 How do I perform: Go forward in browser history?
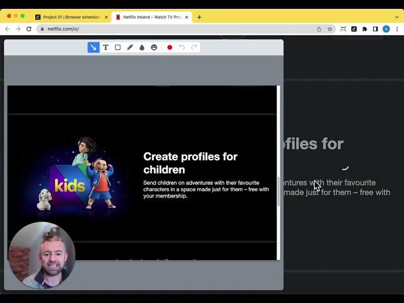point(18,29)
